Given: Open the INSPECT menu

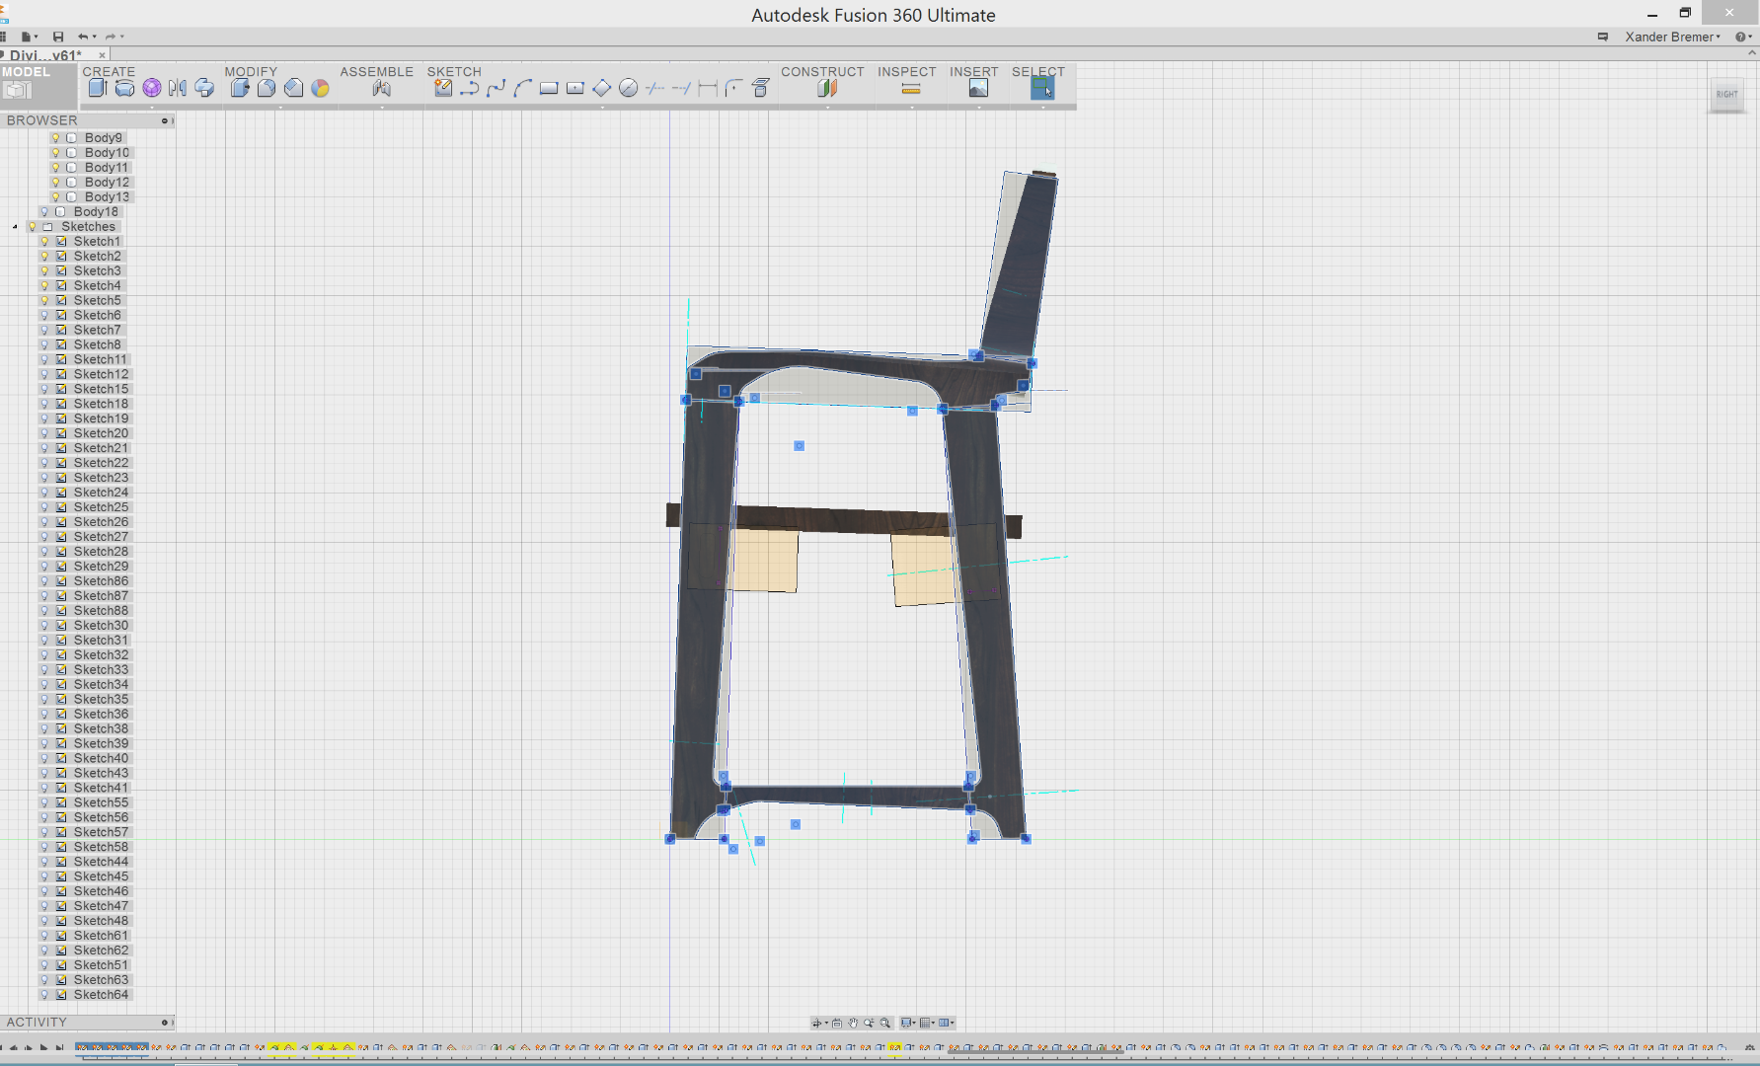Looking at the screenshot, I should pyautogui.click(x=907, y=72).
